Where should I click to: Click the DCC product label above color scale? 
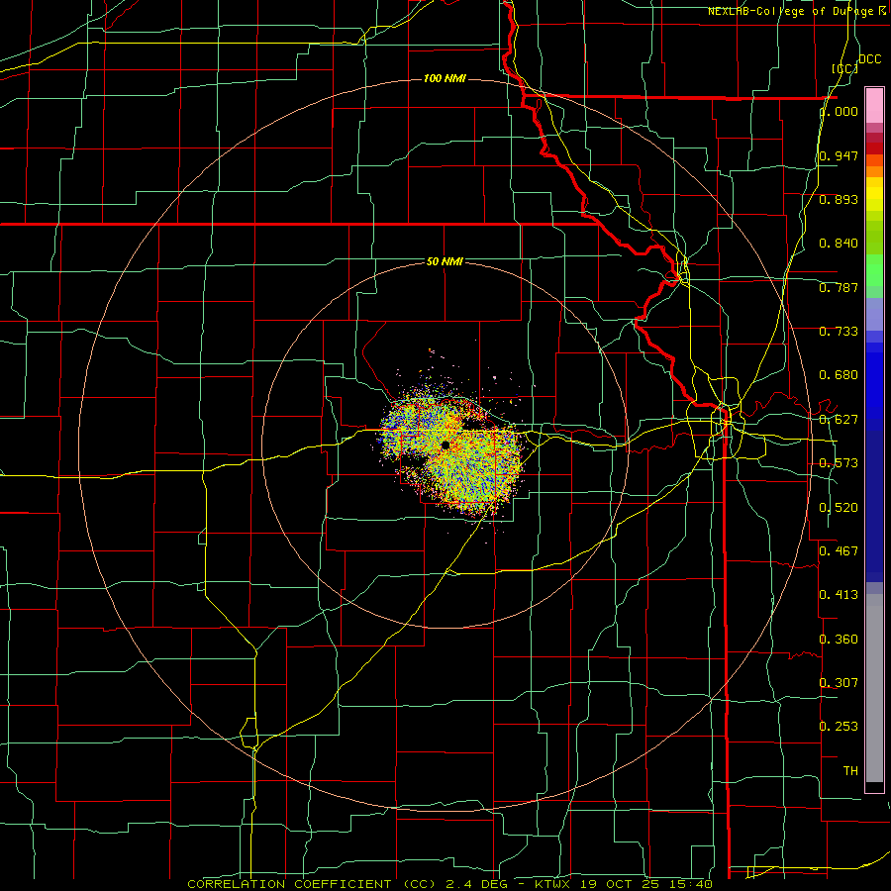869,59
